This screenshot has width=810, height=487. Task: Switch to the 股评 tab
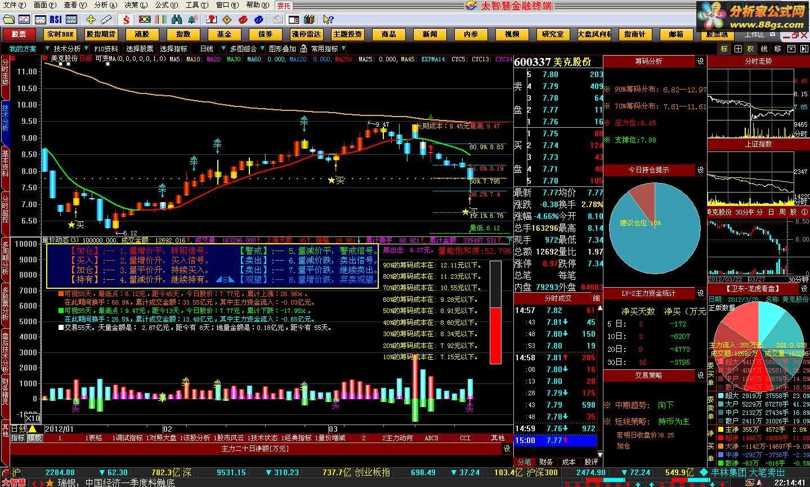click(x=591, y=462)
